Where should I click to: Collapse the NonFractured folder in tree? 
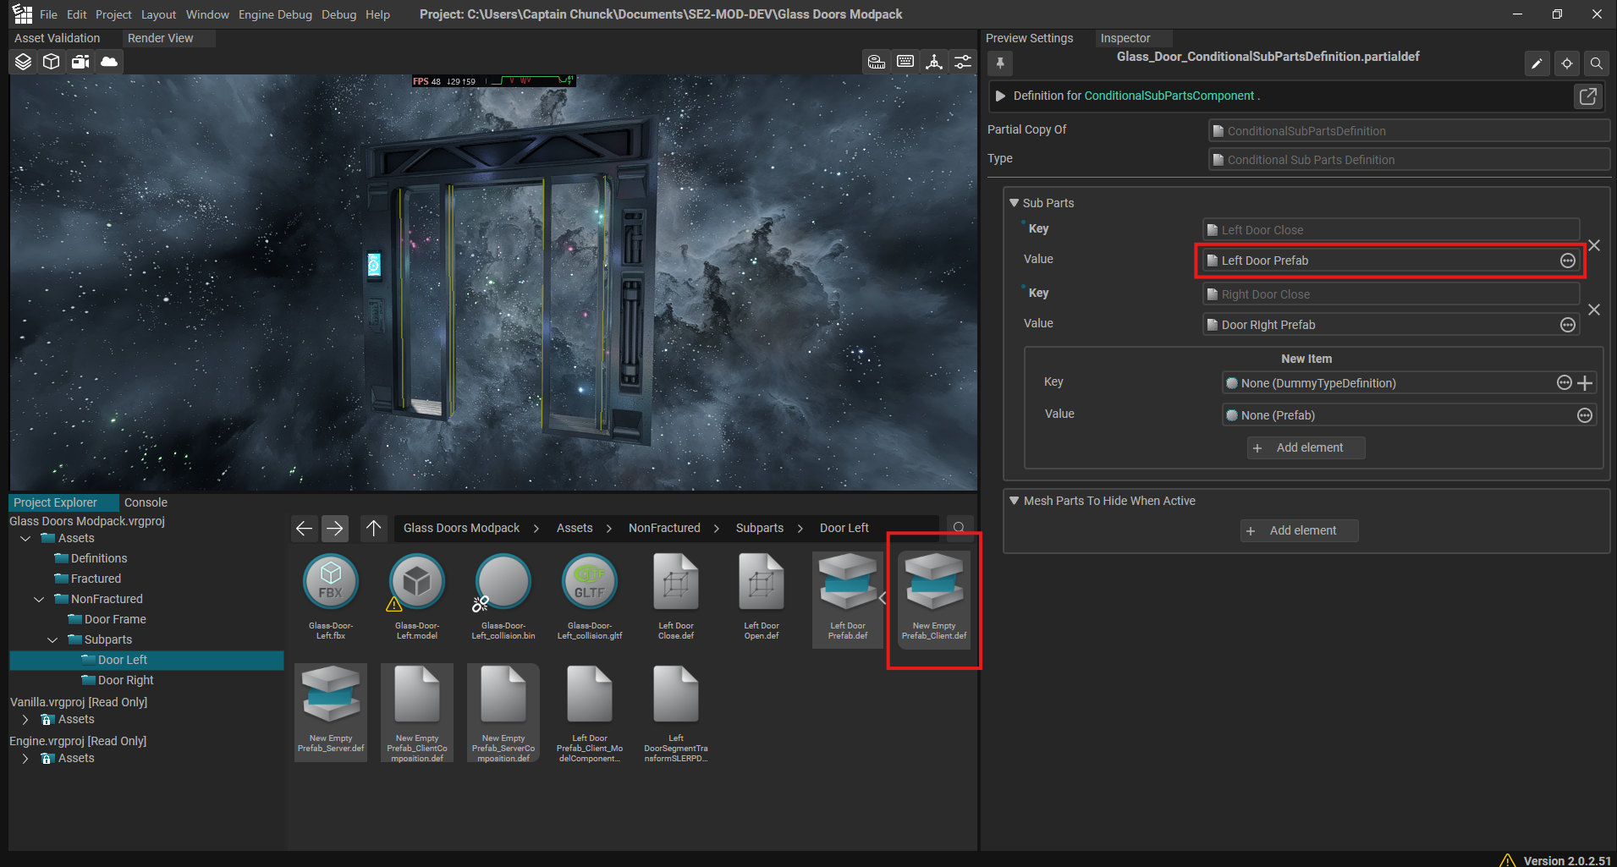39,599
